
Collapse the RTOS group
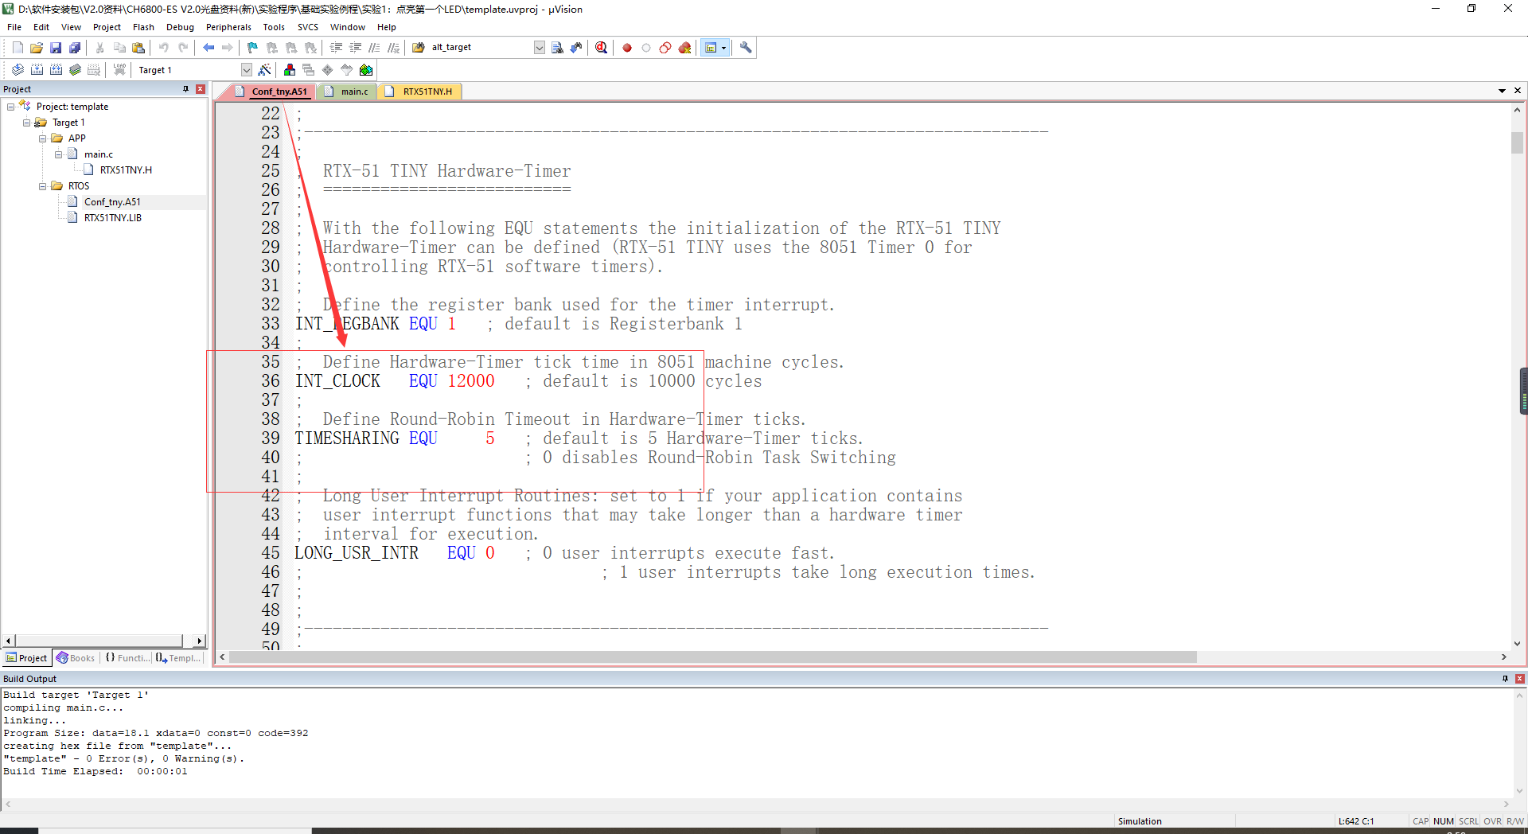[x=43, y=186]
